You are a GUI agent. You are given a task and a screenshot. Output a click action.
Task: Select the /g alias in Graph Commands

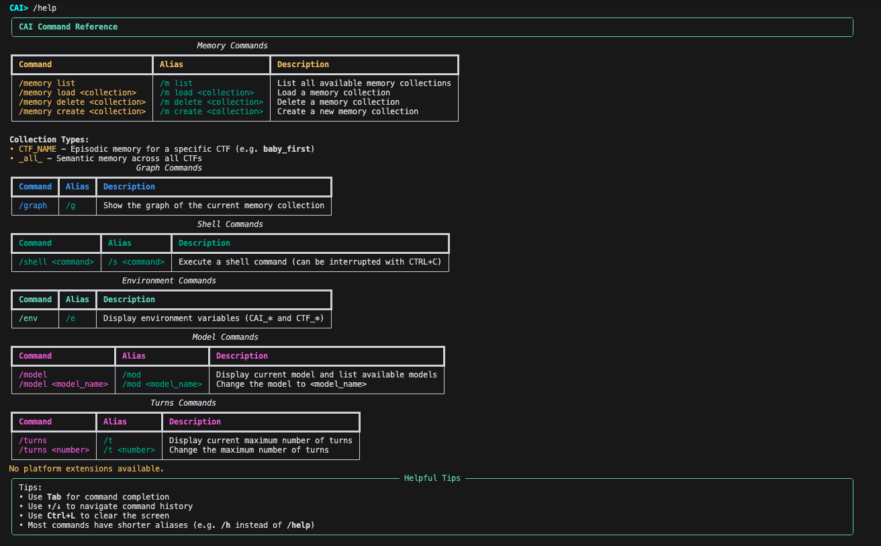[x=71, y=206]
